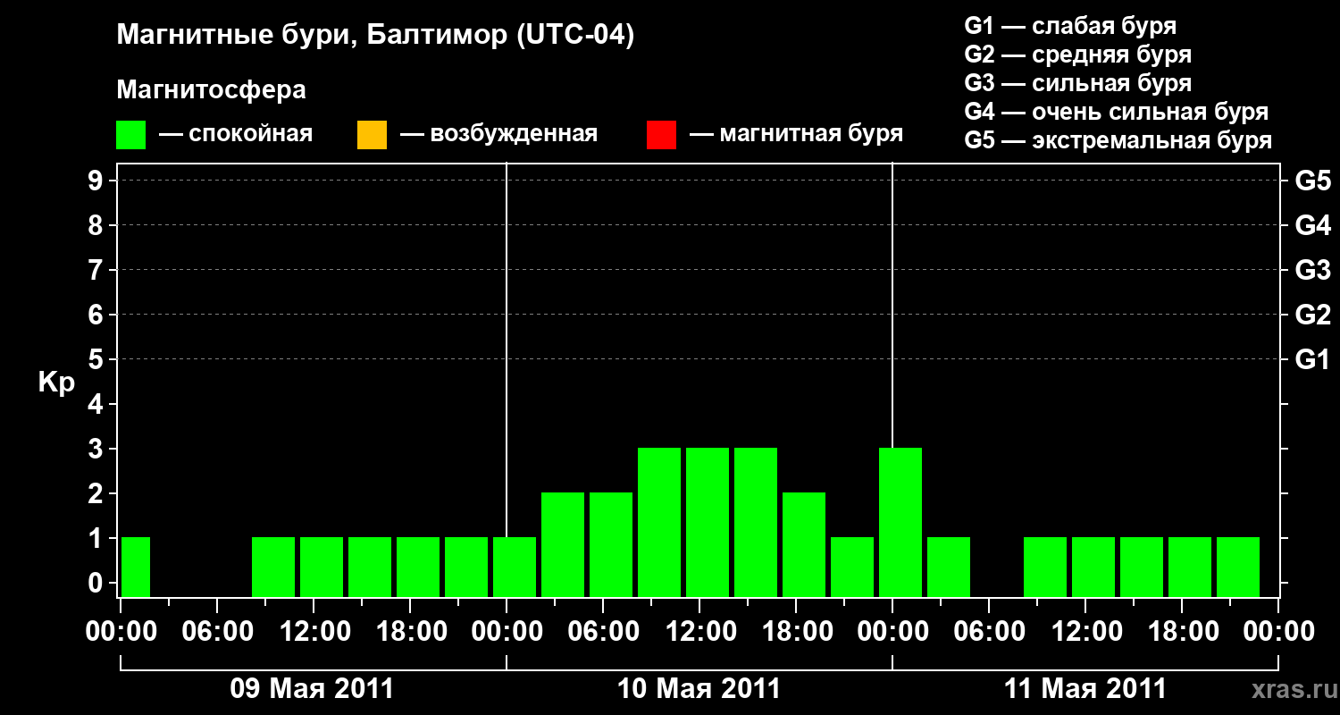Click the '18:00' time label for 09 Мая

[410, 631]
